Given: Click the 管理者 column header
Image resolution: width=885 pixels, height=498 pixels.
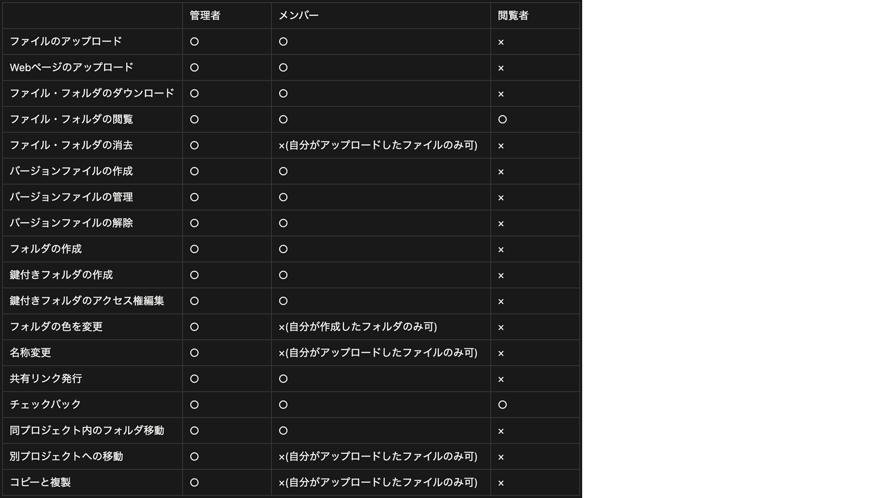Looking at the screenshot, I should 205,16.
